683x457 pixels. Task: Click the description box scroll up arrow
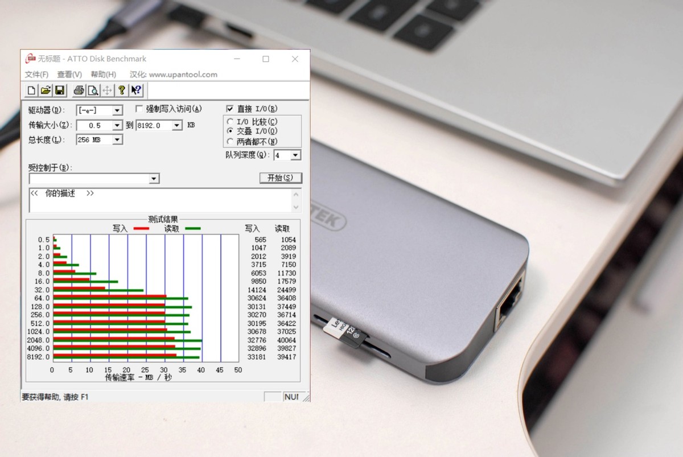coord(296,193)
